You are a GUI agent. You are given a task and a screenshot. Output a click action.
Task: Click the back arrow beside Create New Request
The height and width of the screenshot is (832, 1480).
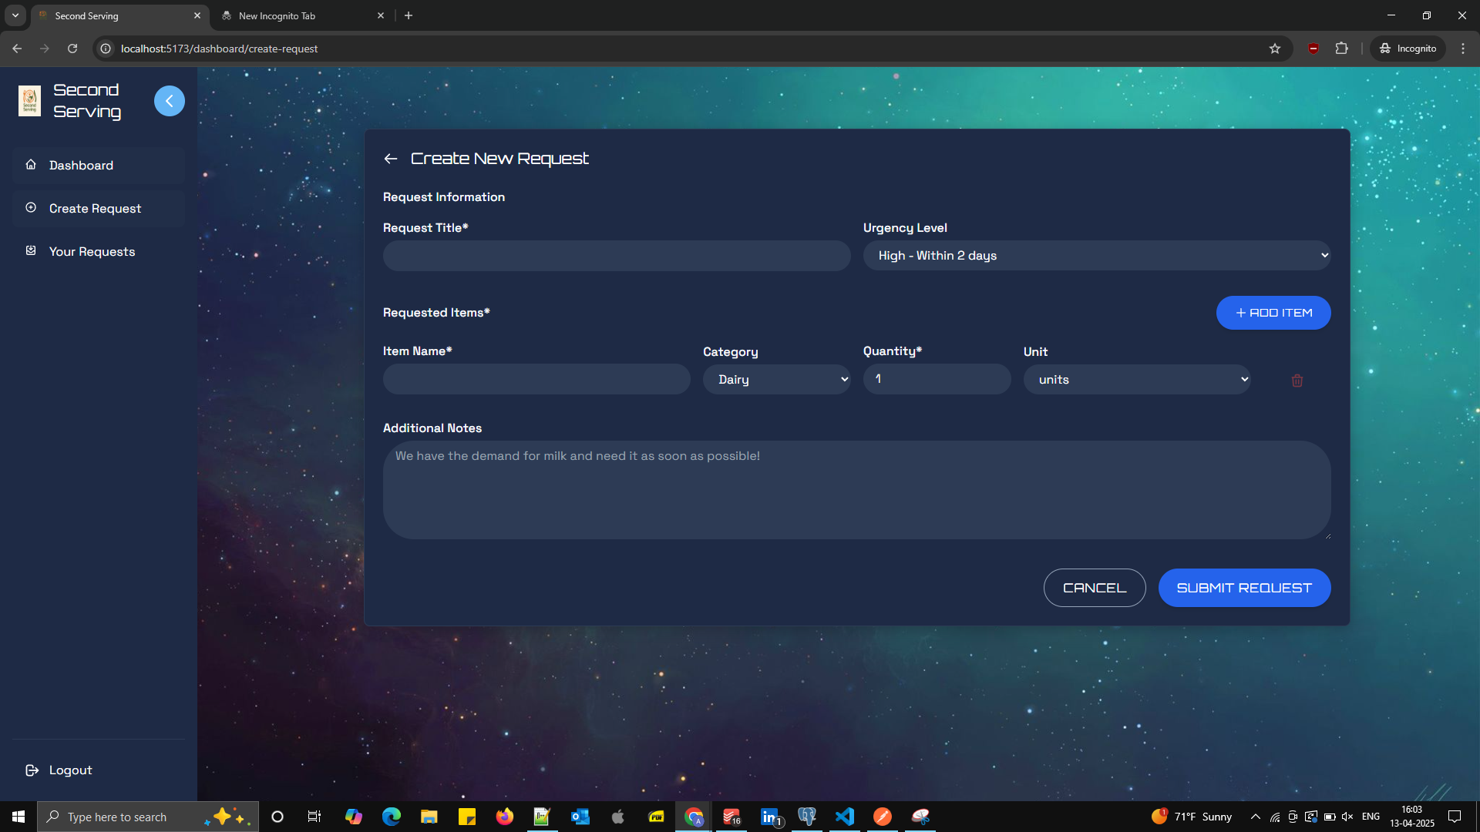click(391, 159)
